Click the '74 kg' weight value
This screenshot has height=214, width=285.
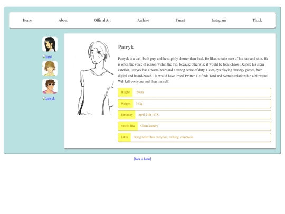(139, 104)
